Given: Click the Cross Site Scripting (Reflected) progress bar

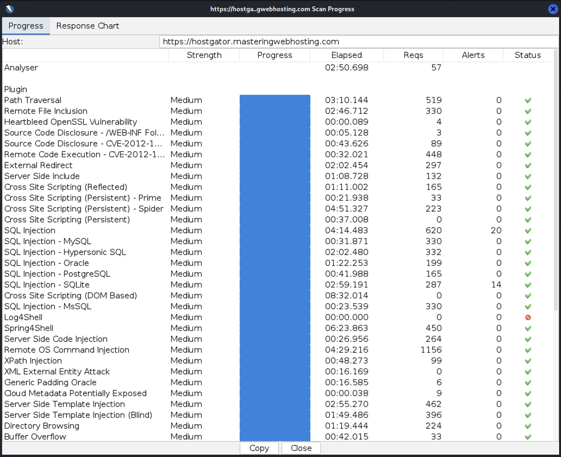Looking at the screenshot, I should pos(275,187).
